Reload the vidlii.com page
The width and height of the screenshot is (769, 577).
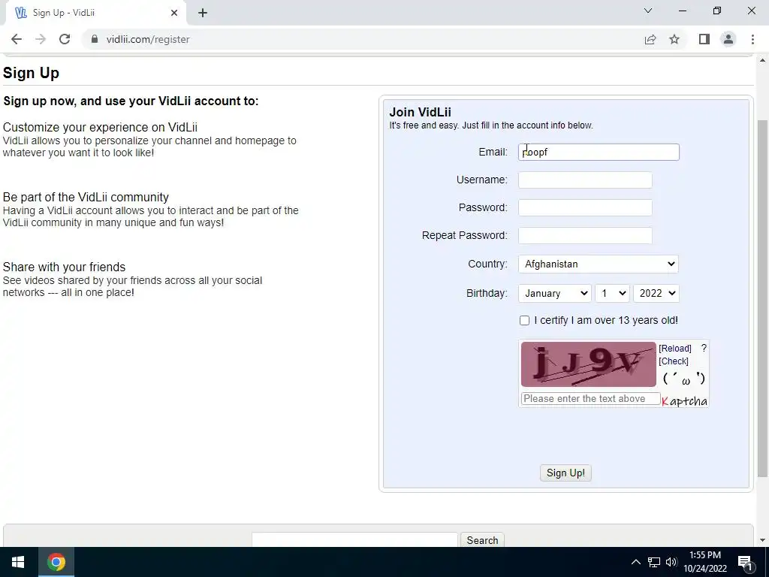pos(65,39)
